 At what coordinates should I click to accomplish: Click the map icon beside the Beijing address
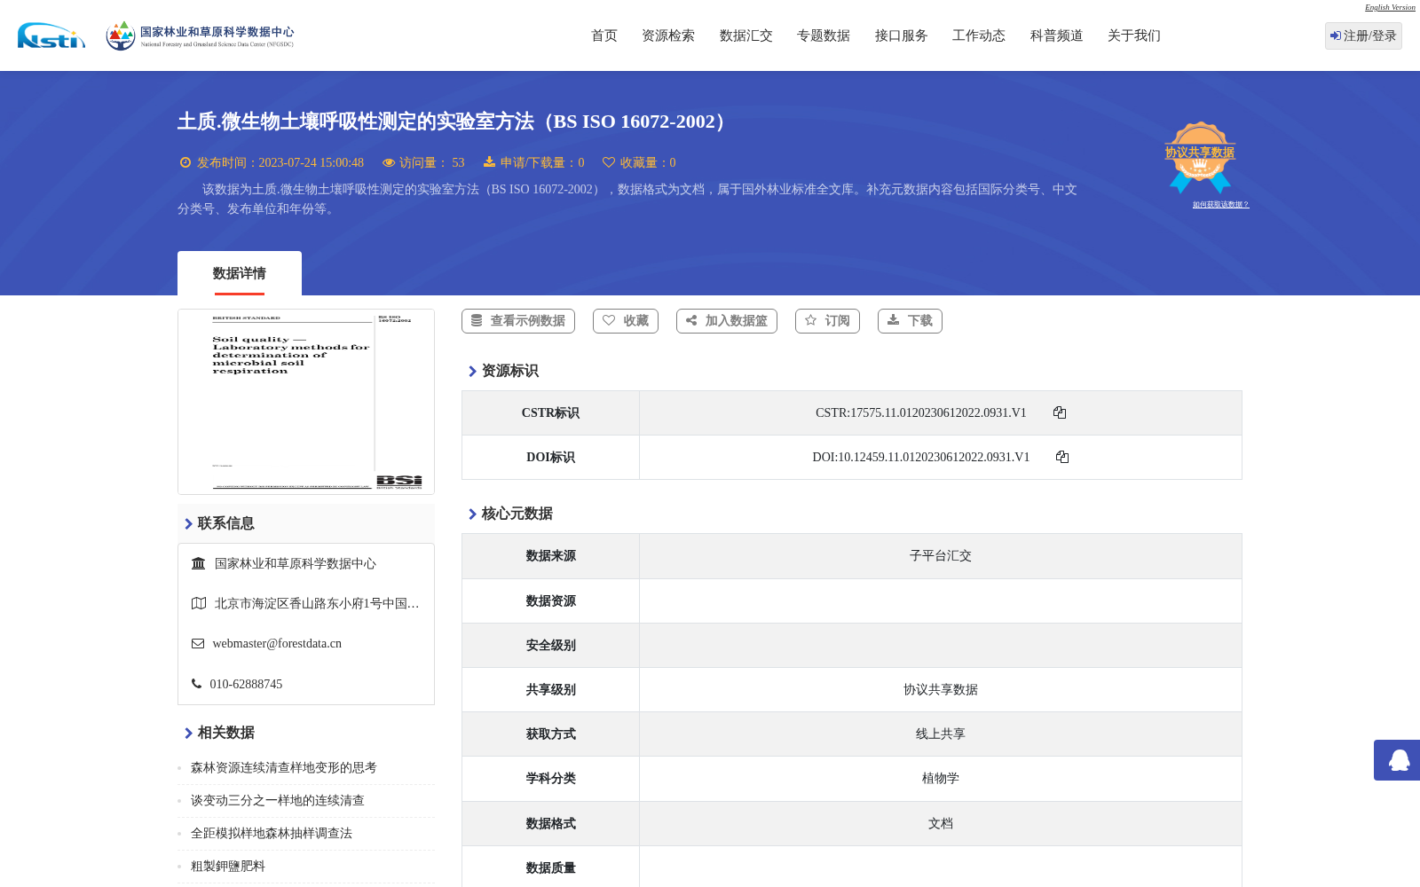pyautogui.click(x=199, y=603)
